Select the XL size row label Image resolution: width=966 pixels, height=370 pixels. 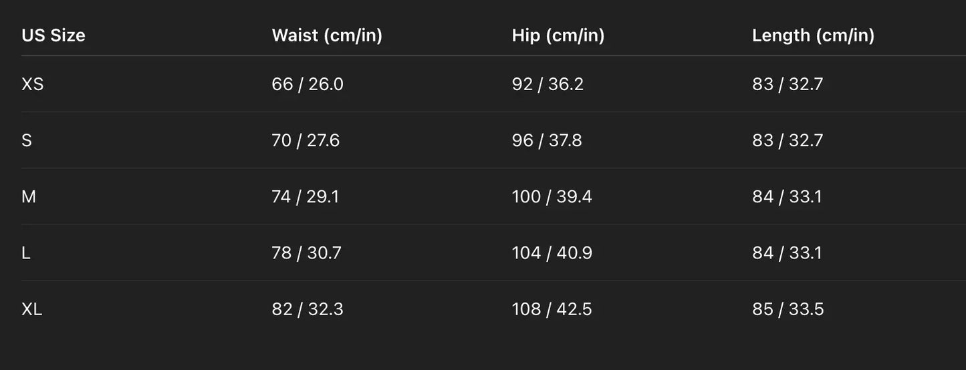click(32, 309)
